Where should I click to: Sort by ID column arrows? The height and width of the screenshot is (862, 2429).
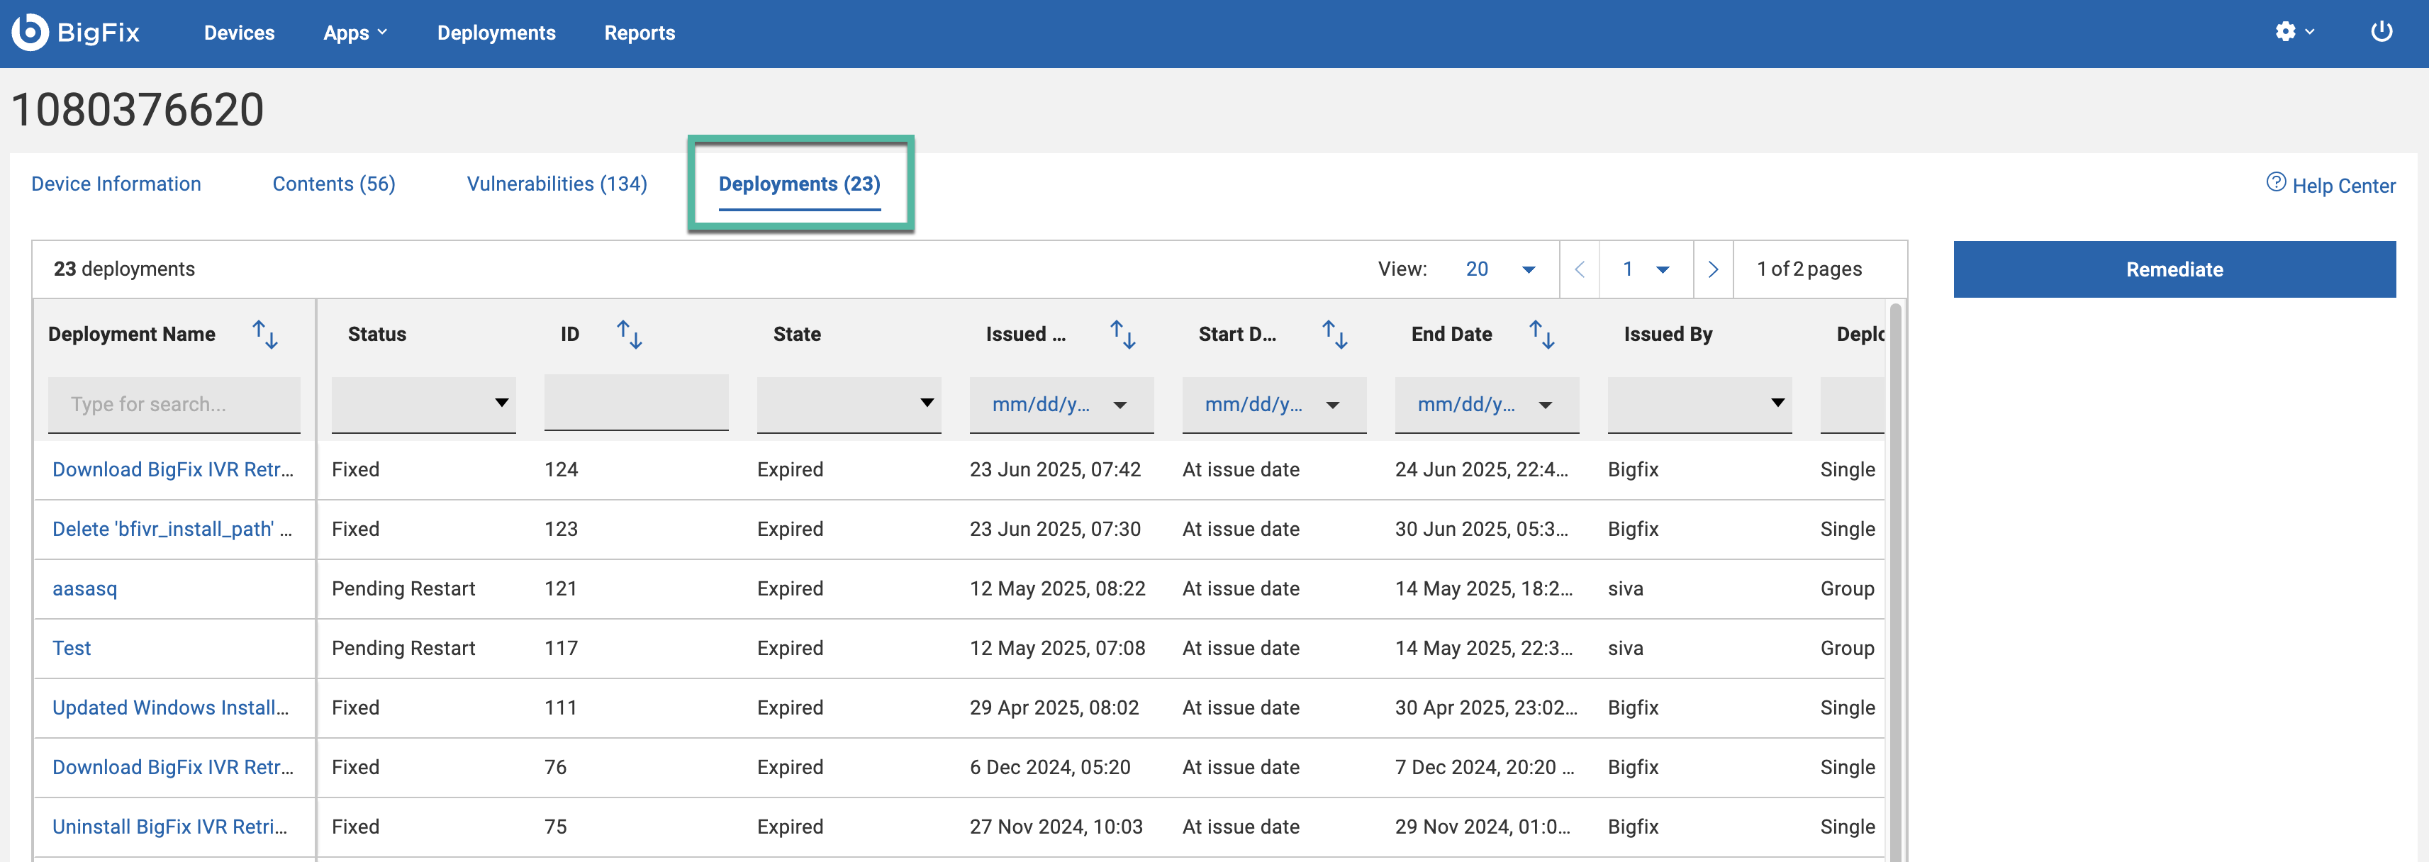click(x=629, y=334)
